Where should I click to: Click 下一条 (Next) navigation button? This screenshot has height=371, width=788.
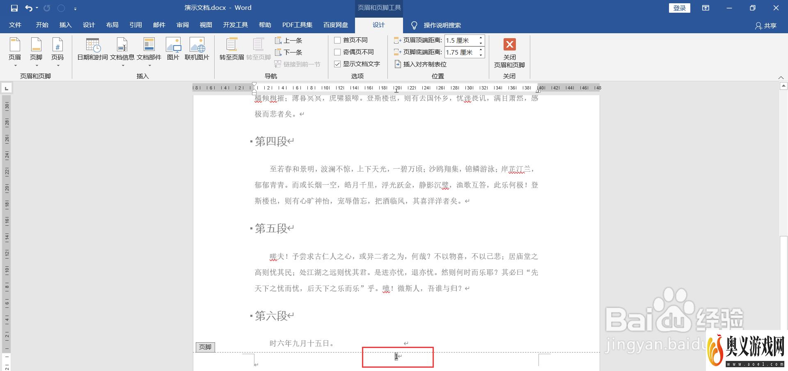(289, 52)
